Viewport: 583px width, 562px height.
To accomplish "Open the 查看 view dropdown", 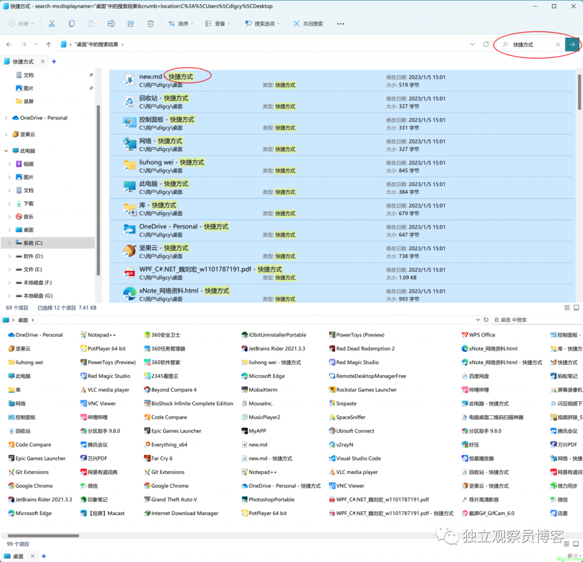I will tap(218, 23).
